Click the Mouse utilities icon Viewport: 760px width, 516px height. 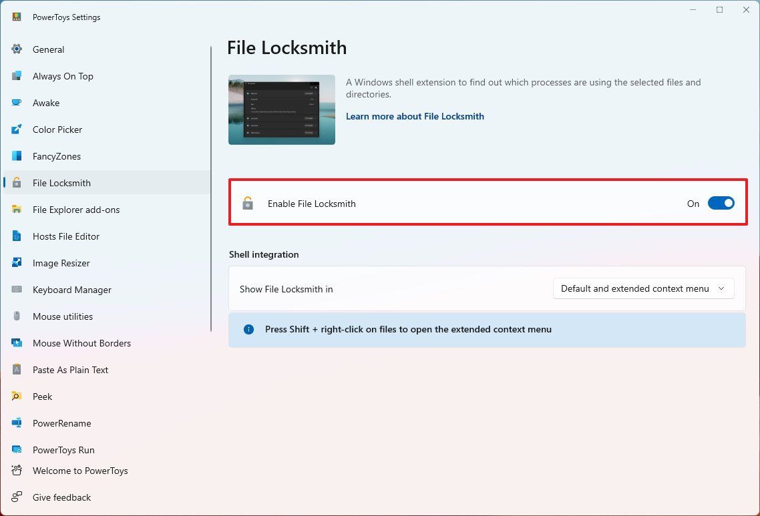point(17,316)
